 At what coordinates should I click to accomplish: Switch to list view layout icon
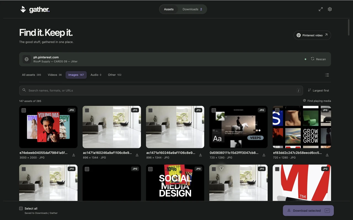[327, 75]
